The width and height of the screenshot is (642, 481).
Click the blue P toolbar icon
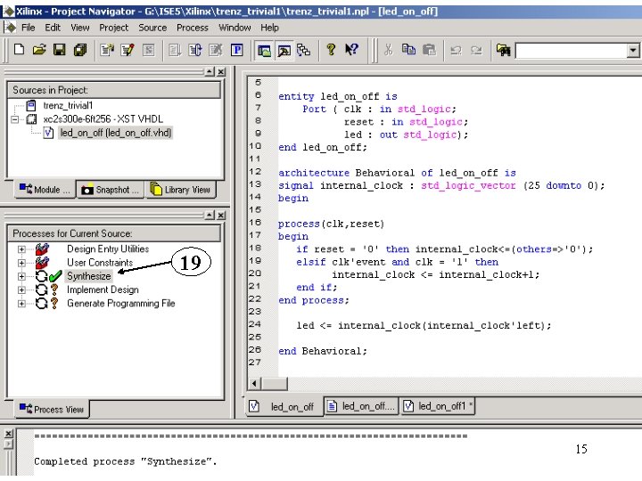coord(237,50)
